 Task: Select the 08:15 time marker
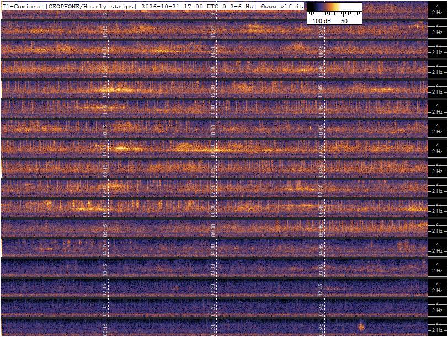pyautogui.click(x=106, y=171)
